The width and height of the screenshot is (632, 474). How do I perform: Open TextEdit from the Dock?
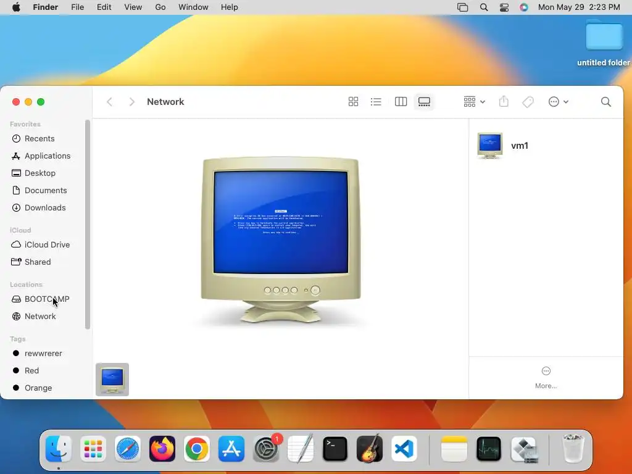point(301,449)
